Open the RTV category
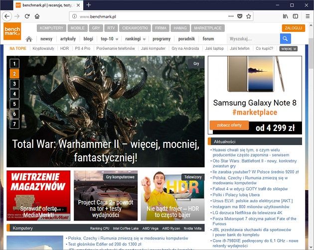The height and width of the screenshot is (250, 314). 111,28
